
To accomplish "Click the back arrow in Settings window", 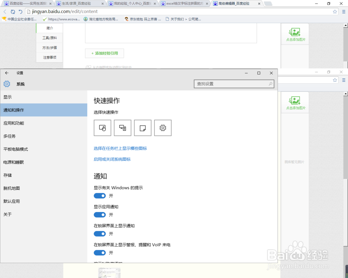I will pos(7,73).
